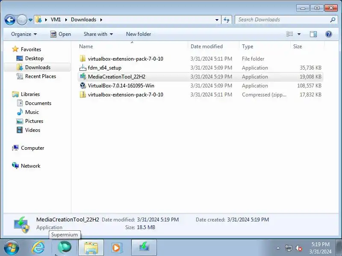
Task: Expand the arrow after VM1 in path
Action: [66, 20]
